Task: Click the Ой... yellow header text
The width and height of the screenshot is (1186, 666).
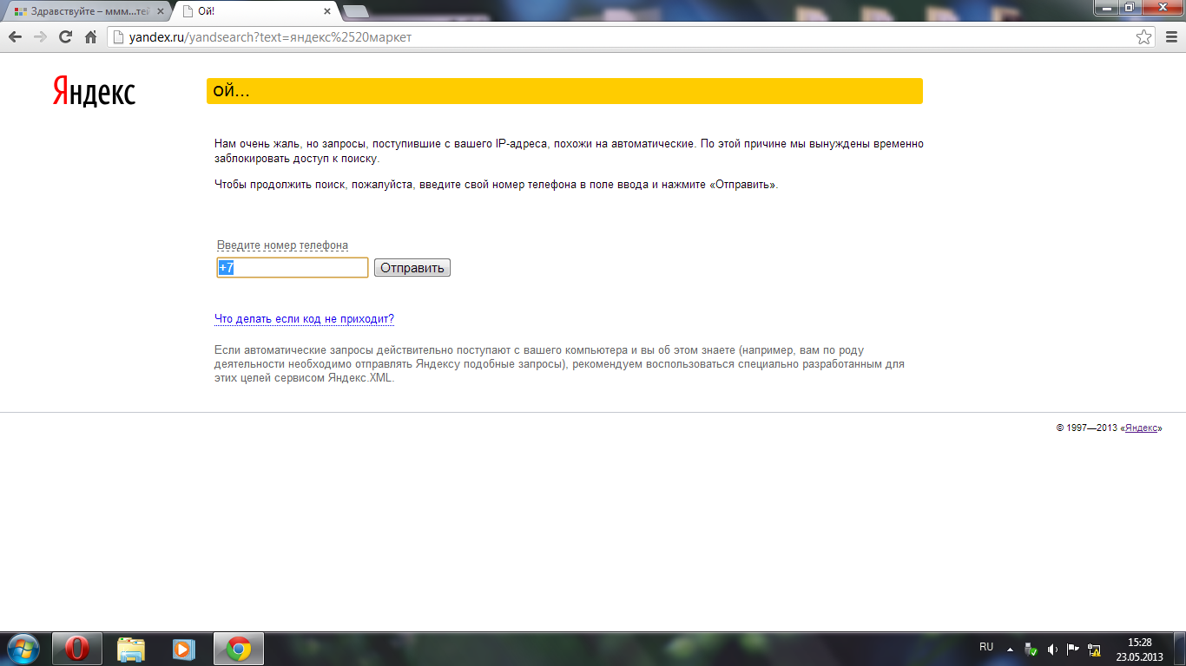Action: coord(231,91)
